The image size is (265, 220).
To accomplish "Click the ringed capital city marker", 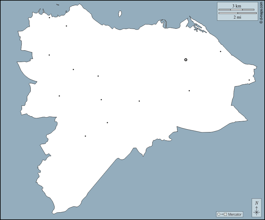I will point(186,60).
